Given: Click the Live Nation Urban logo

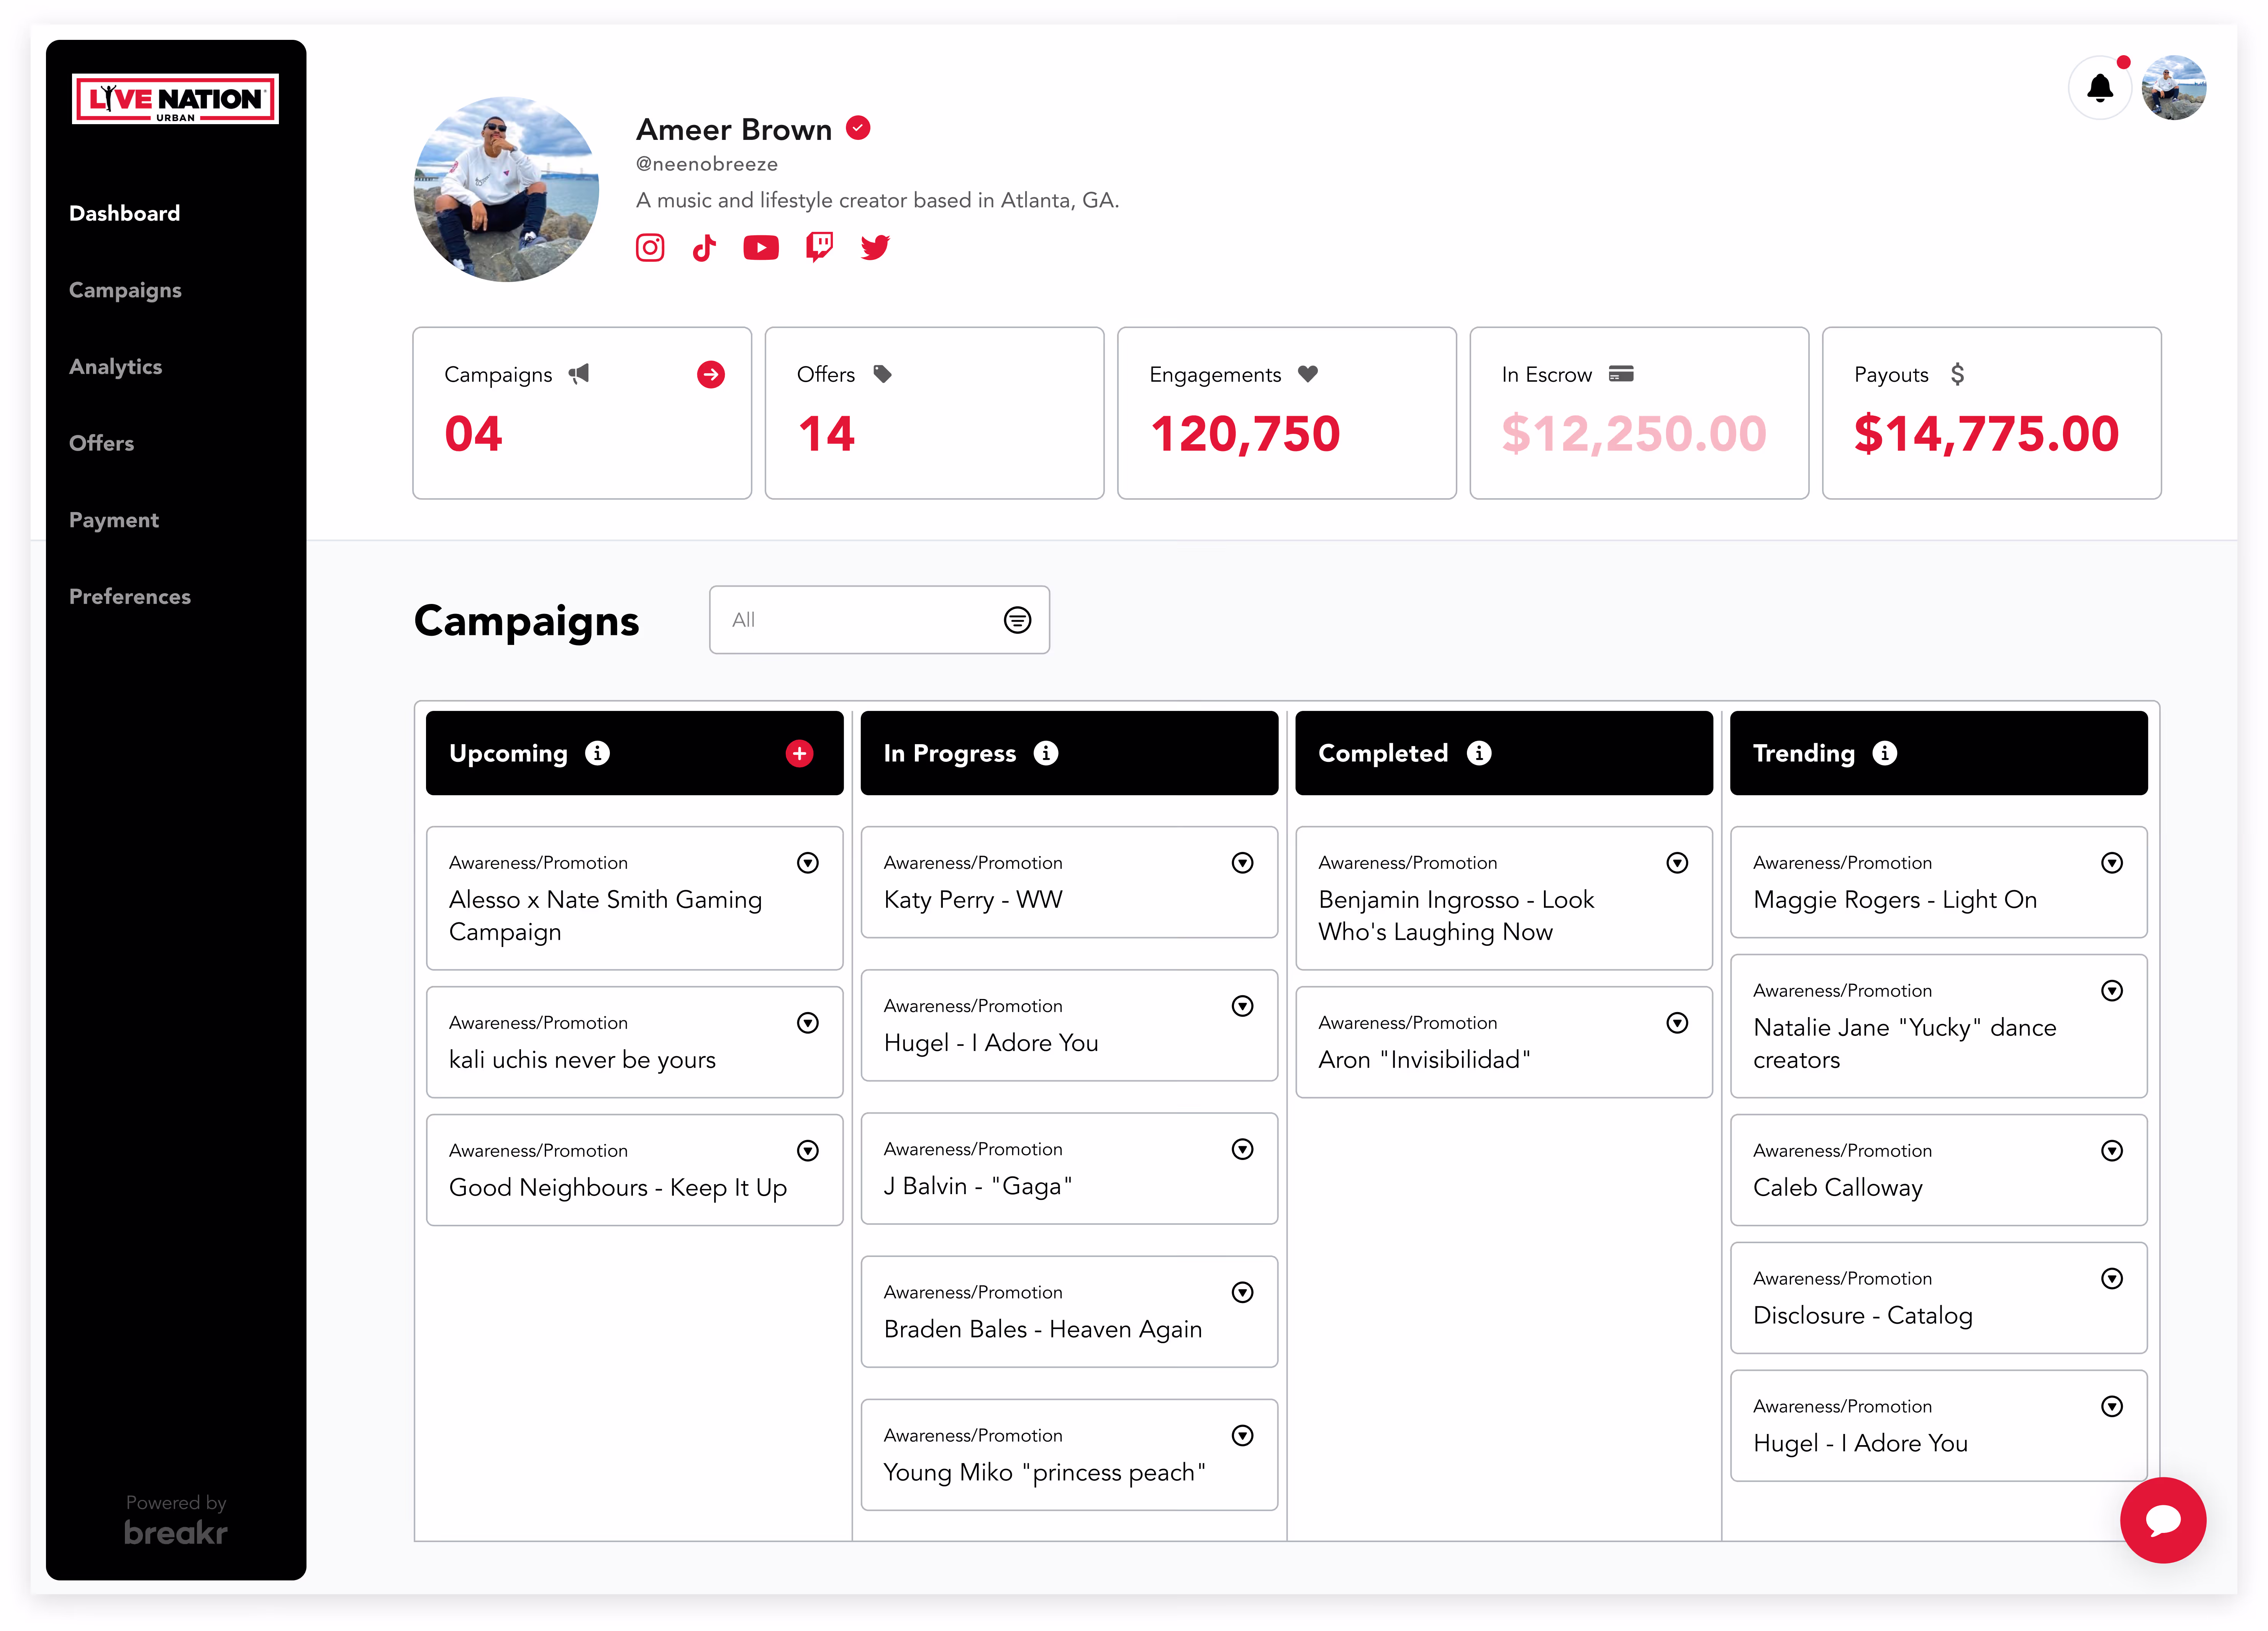Looking at the screenshot, I should [176, 99].
